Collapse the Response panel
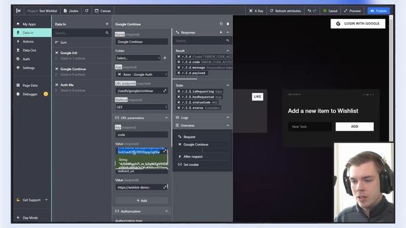This screenshot has width=406, height=228. pyautogui.click(x=228, y=32)
